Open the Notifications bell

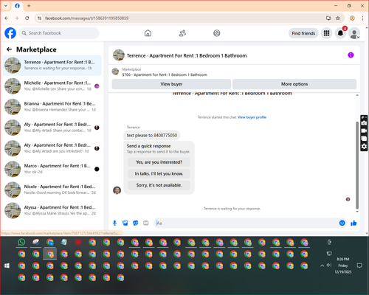pyautogui.click(x=340, y=33)
